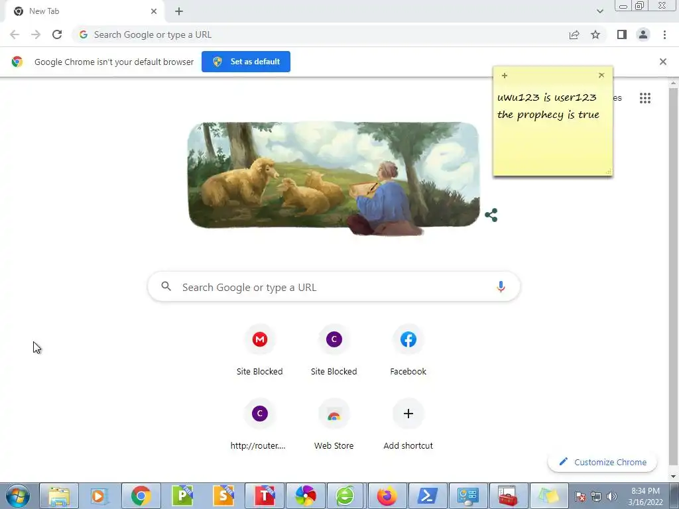Close the New Tab tab

pyautogui.click(x=154, y=11)
